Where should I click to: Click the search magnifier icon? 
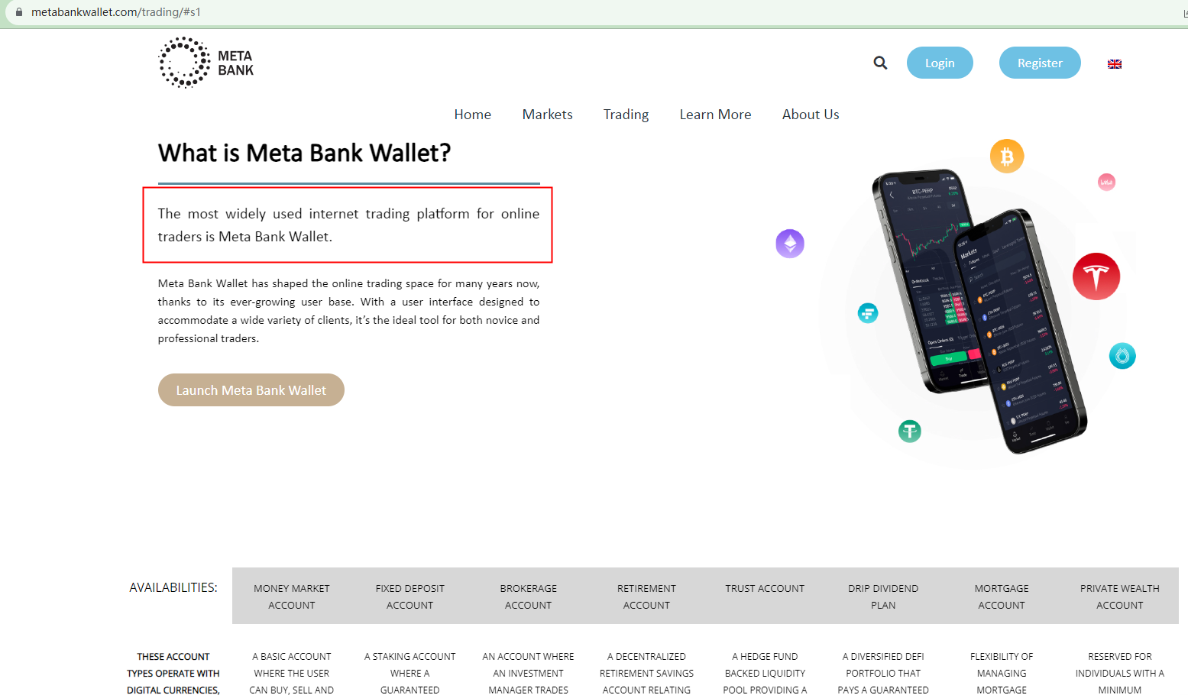coord(880,63)
